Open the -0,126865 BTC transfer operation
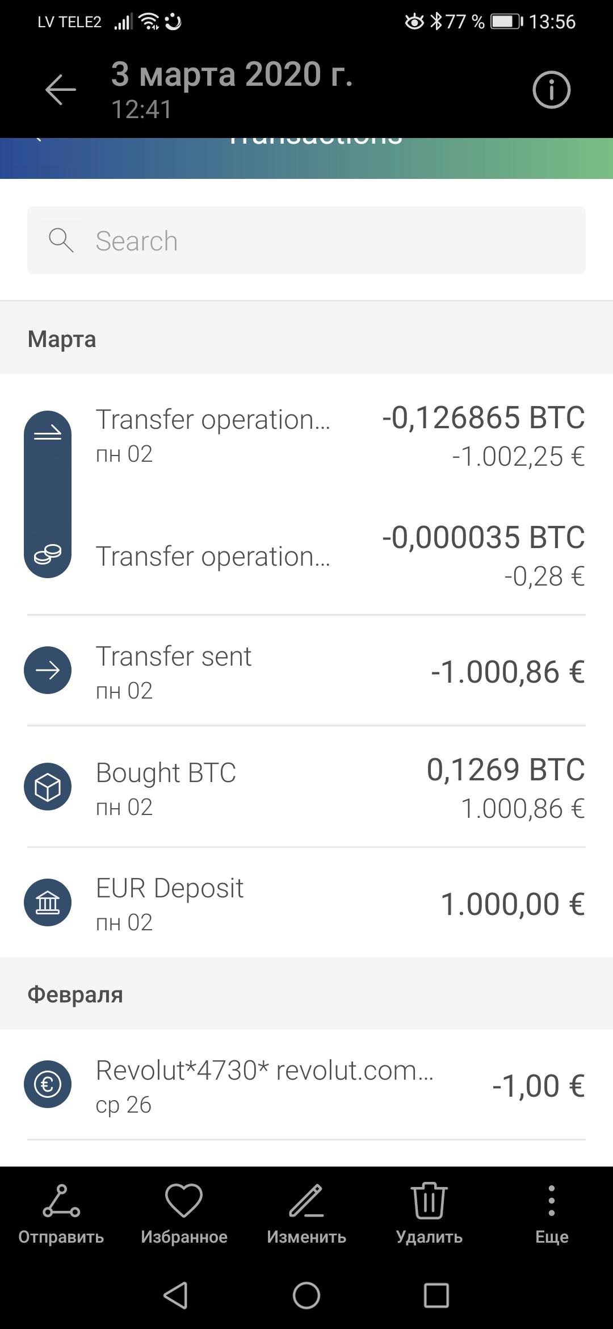613x1329 pixels. point(306,436)
